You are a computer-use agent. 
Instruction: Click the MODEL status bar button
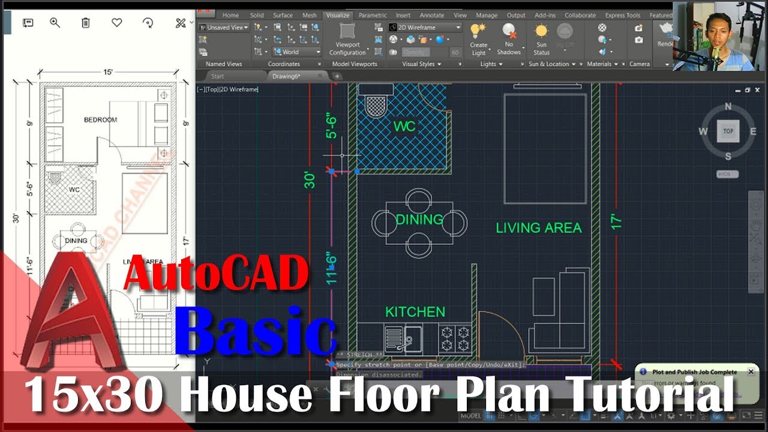point(470,416)
